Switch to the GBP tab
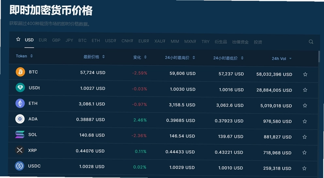This screenshot has height=178, width=324. [x=56, y=40]
